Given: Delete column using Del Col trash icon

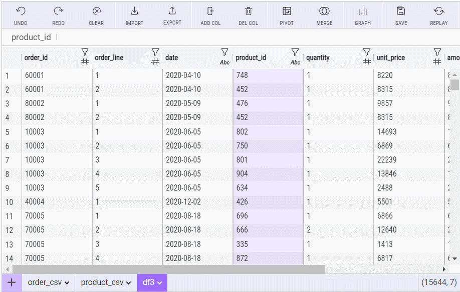Looking at the screenshot, I should 249,11.
